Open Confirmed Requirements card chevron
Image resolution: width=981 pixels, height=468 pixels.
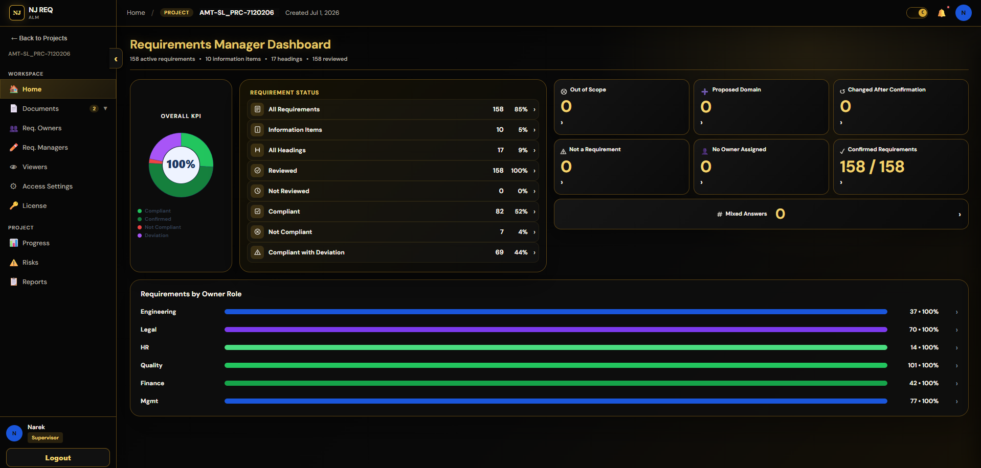[841, 182]
